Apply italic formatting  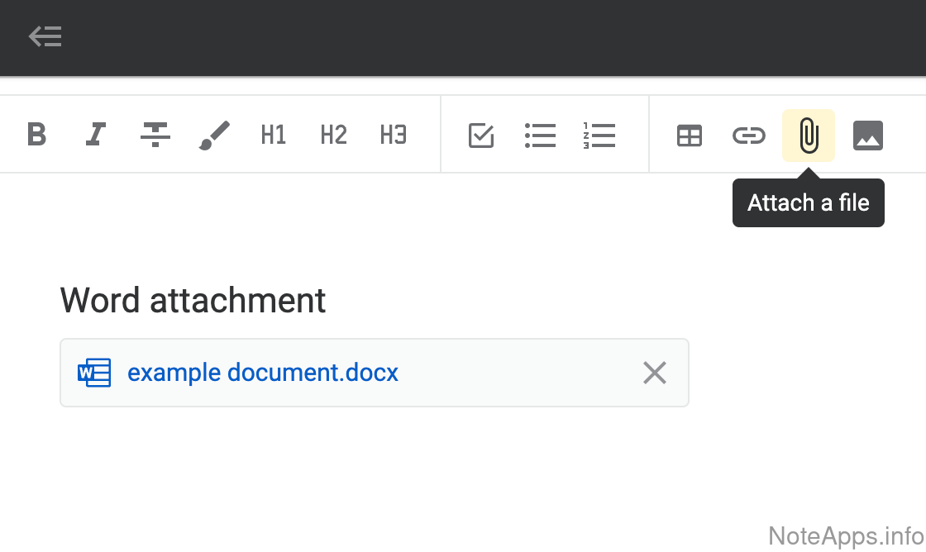coord(96,135)
